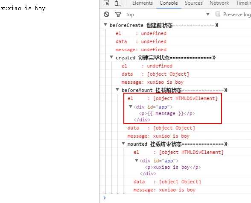Click 'el : undefined' under beforeCreate

[141, 33]
